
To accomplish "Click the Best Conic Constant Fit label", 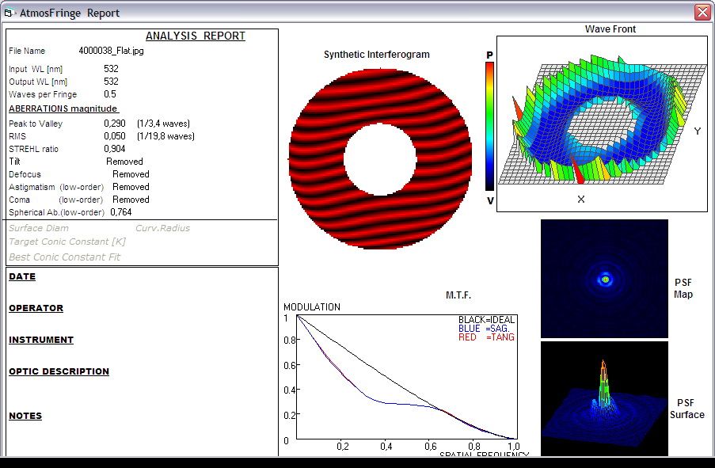I will pos(65,257).
